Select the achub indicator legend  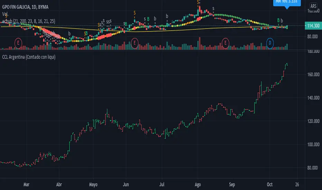point(29,21)
